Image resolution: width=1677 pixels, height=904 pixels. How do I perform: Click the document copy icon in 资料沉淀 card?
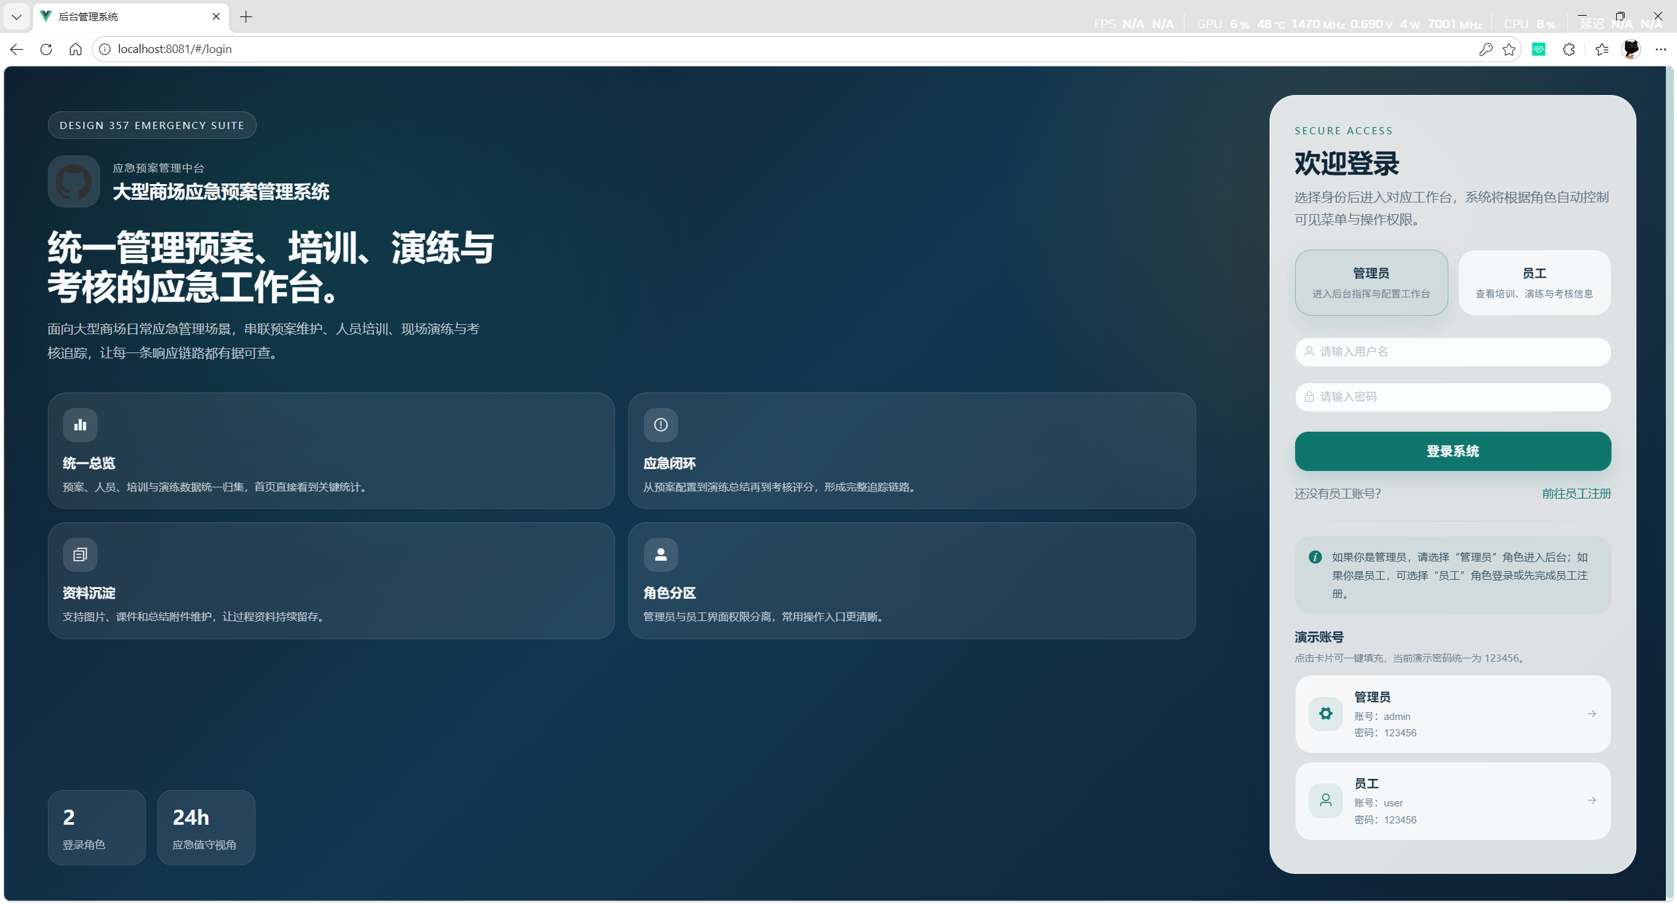click(x=80, y=555)
